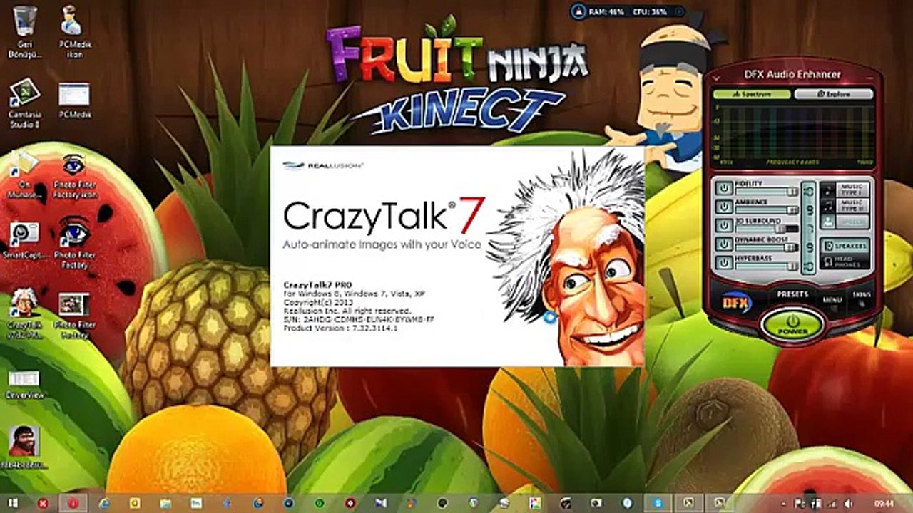Click the CrazyTalk 7 splash screen logo

click(384, 216)
